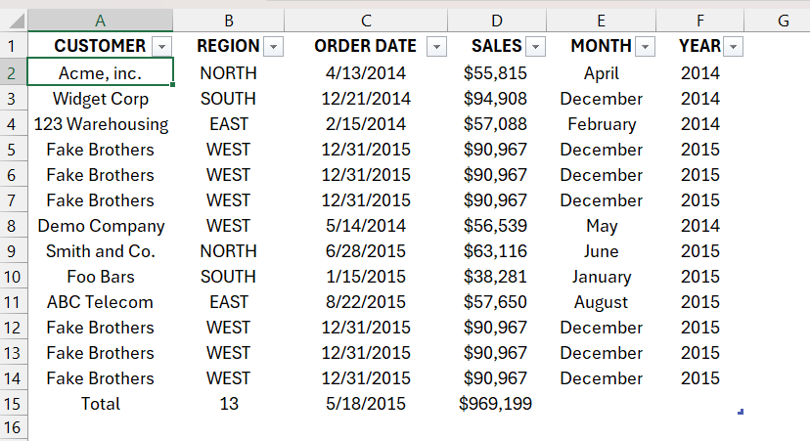Click the table resize handle below YEAR column
The width and height of the screenshot is (810, 441).
pyautogui.click(x=741, y=412)
